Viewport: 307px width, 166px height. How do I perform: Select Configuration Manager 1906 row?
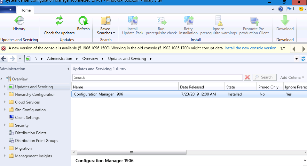pyautogui.click(x=189, y=94)
